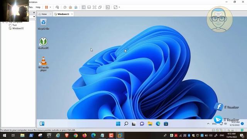Launch Brave browser from host taskbar
The height and width of the screenshot is (139, 247).
67,136
